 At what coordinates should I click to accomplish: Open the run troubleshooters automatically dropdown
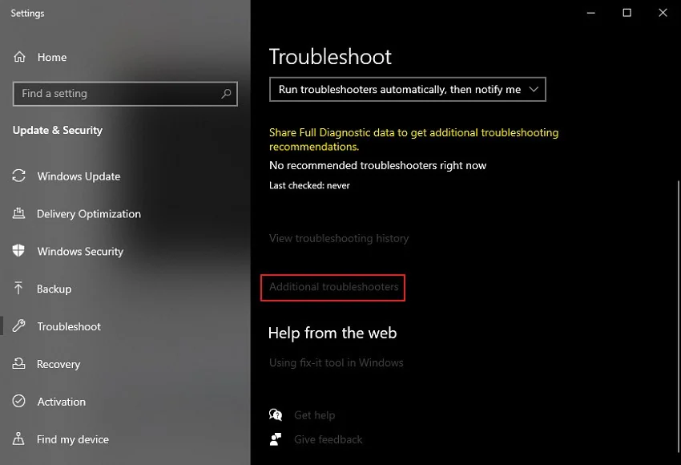click(x=408, y=90)
